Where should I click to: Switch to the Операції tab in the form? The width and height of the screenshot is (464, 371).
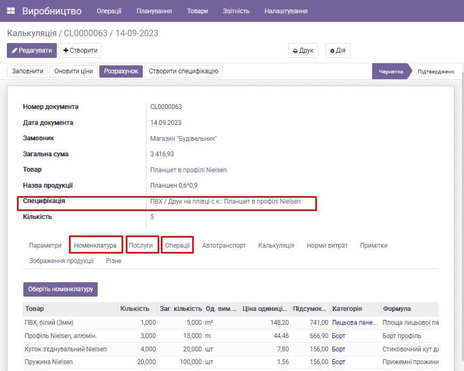point(177,246)
